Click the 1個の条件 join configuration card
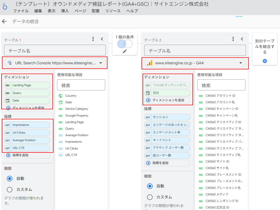 (125, 44)
